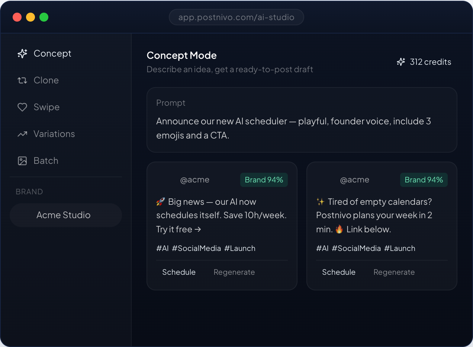Image resolution: width=473 pixels, height=347 pixels.
Task: Click the yellow minimize window button
Action: click(30, 17)
